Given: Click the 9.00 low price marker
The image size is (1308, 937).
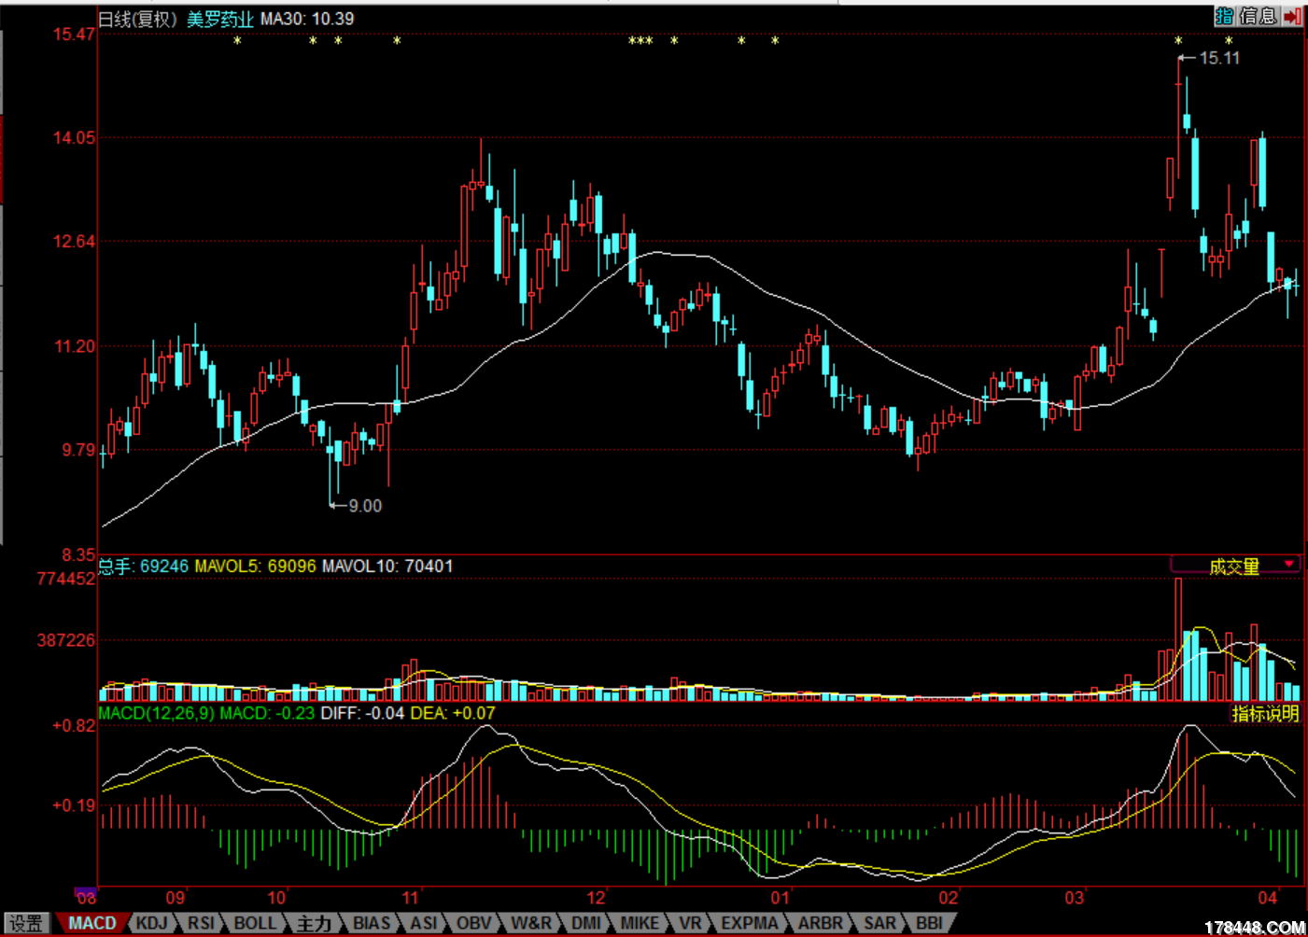Looking at the screenshot, I should click(365, 506).
